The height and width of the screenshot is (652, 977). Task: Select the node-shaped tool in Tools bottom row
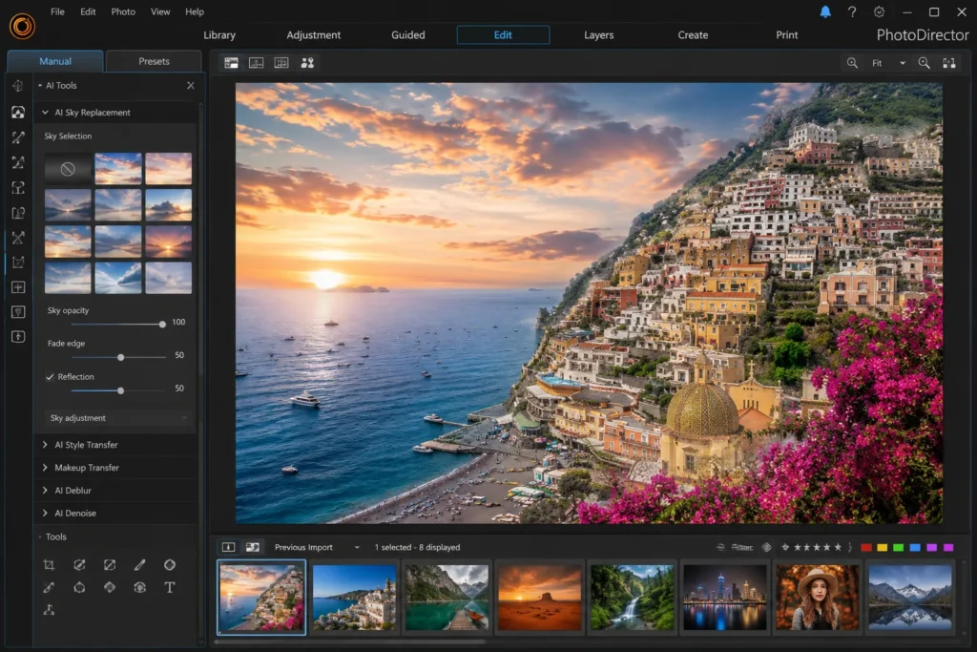(49, 610)
